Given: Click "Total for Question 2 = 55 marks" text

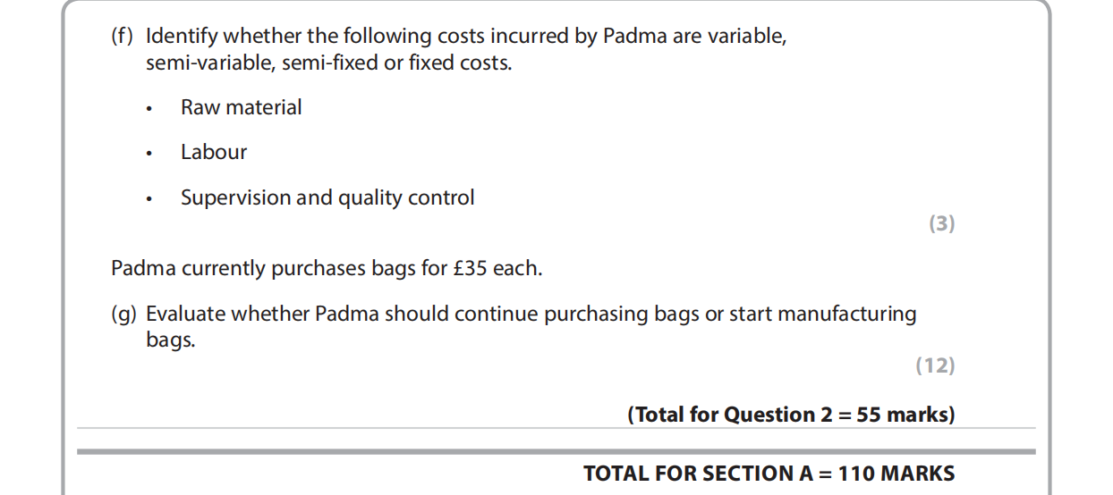Looking at the screenshot, I should tap(791, 415).
